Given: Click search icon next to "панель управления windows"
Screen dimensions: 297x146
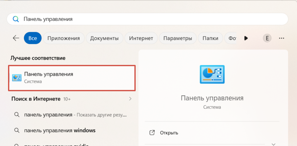Looking at the screenshot, I should pyautogui.click(x=17, y=131).
